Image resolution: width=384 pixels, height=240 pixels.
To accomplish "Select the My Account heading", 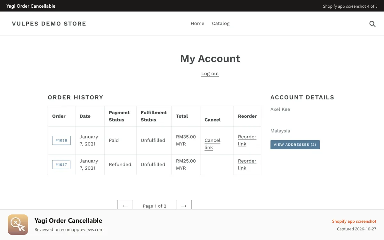I will pyautogui.click(x=210, y=59).
